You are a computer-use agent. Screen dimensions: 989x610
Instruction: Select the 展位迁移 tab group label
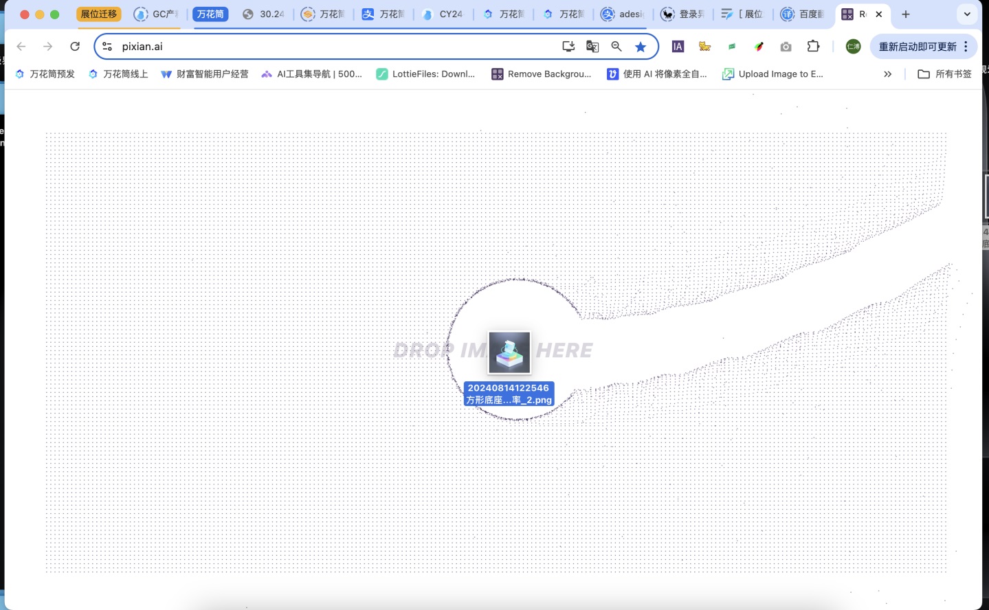[99, 14]
